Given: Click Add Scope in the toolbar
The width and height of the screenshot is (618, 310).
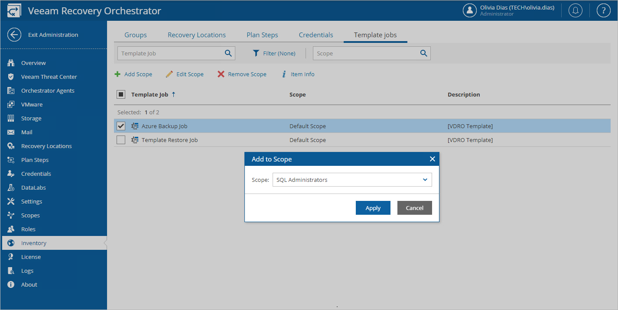Looking at the screenshot, I should pos(133,74).
